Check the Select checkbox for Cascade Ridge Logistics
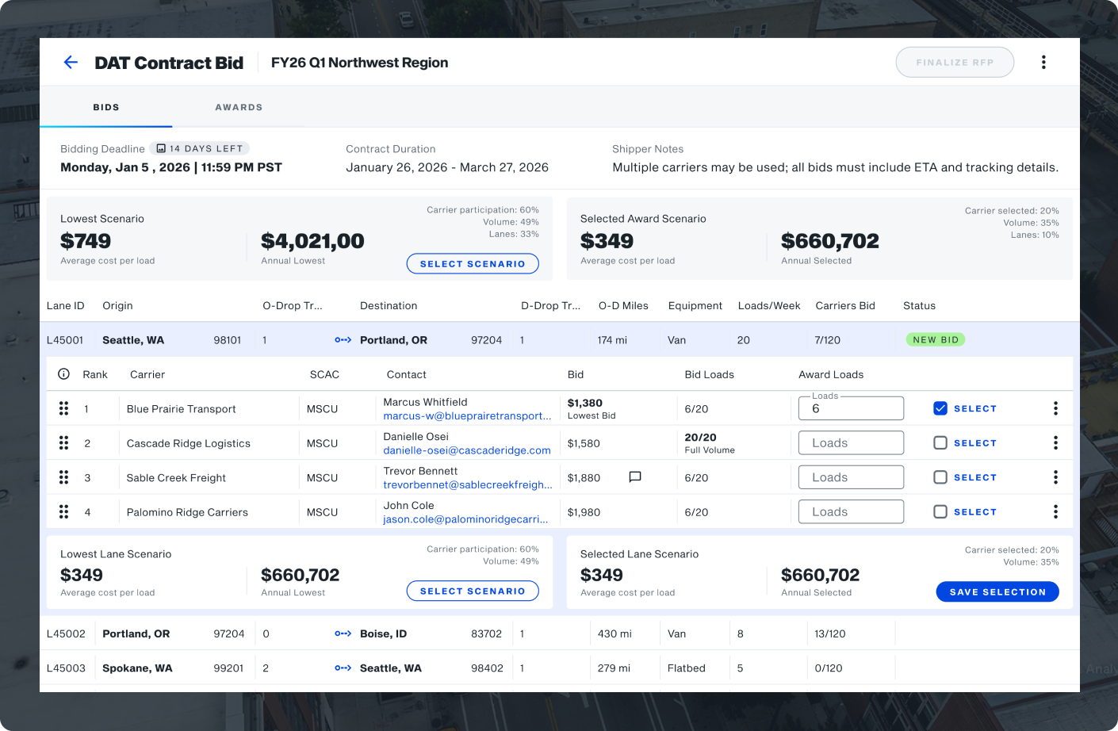The height and width of the screenshot is (731, 1118). [x=940, y=443]
